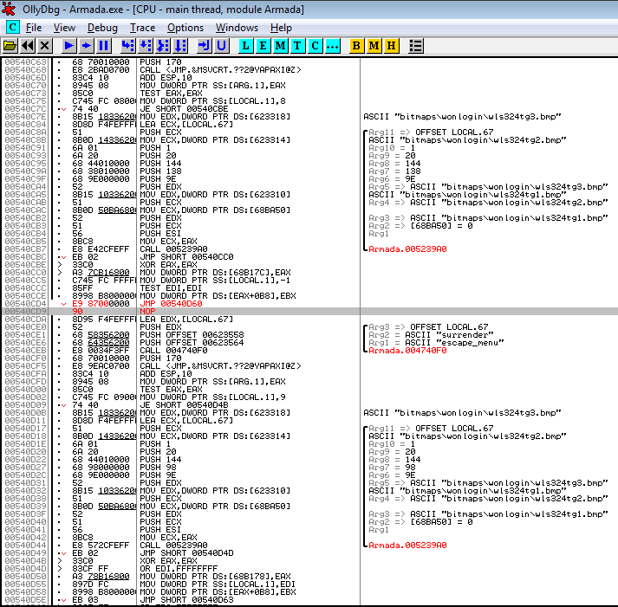Image resolution: width=618 pixels, height=607 pixels.
Task: Show Threads window with T button
Action: pyautogui.click(x=297, y=45)
